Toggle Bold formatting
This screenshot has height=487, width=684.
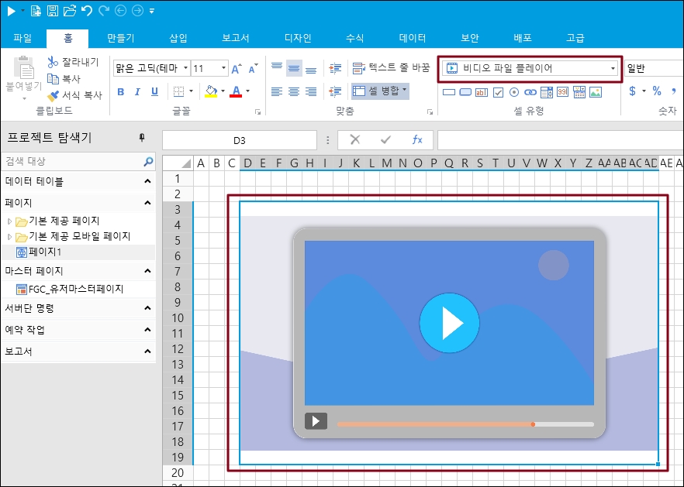(x=121, y=91)
